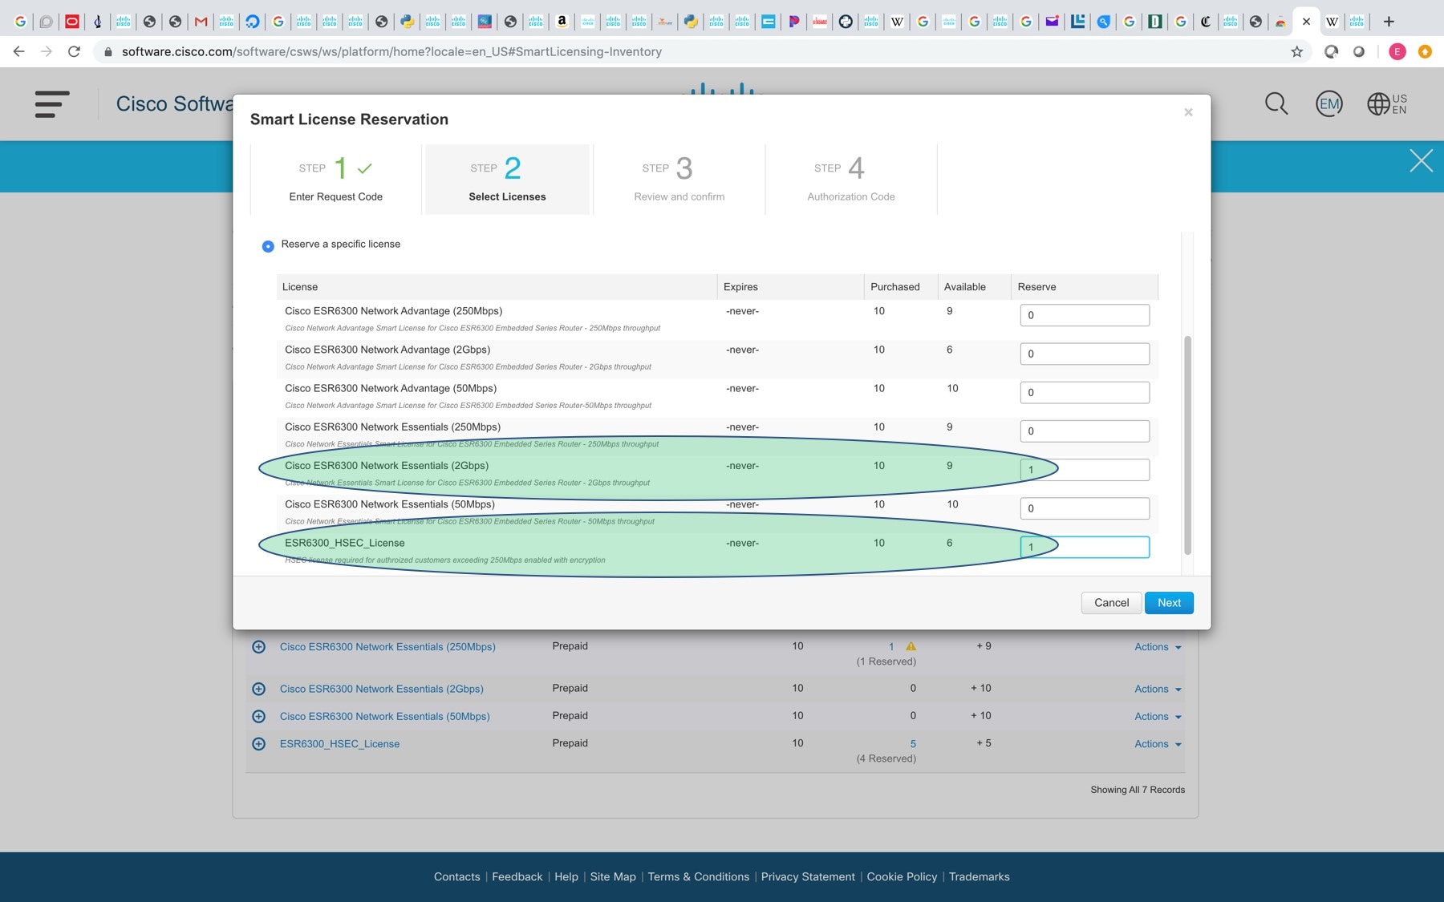1444x902 pixels.
Task: Click the warning triangle on Essentials (250Mbps) row
Action: (911, 646)
